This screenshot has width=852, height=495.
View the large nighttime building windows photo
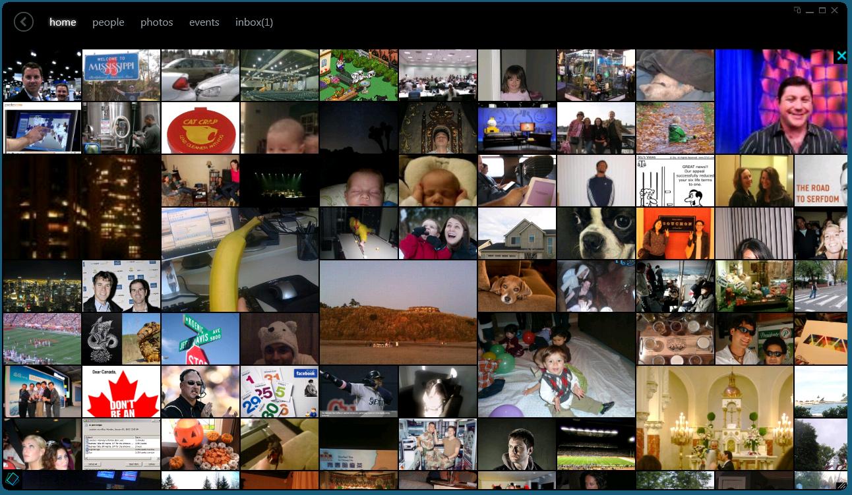[x=82, y=207]
